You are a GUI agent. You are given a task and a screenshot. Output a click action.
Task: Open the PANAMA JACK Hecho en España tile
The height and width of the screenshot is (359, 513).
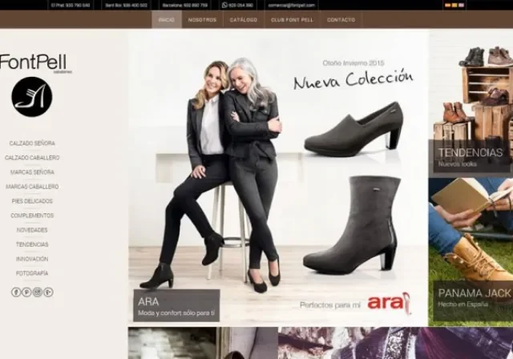click(471, 252)
